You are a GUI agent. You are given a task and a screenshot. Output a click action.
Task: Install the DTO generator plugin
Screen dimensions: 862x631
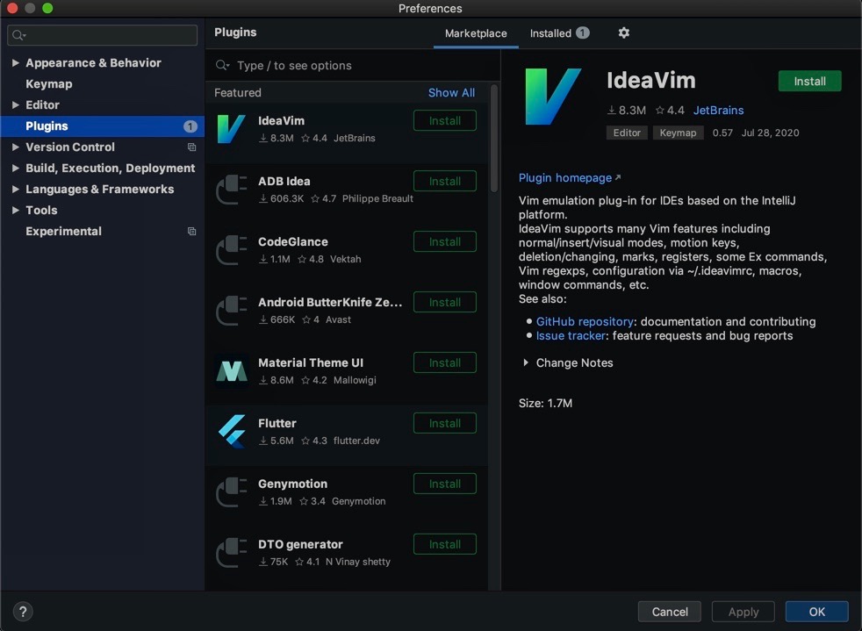[445, 544]
